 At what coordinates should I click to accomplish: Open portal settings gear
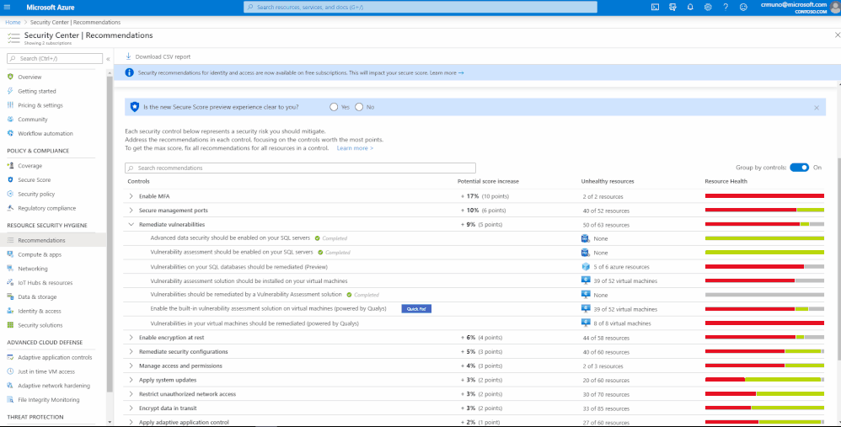(708, 7)
